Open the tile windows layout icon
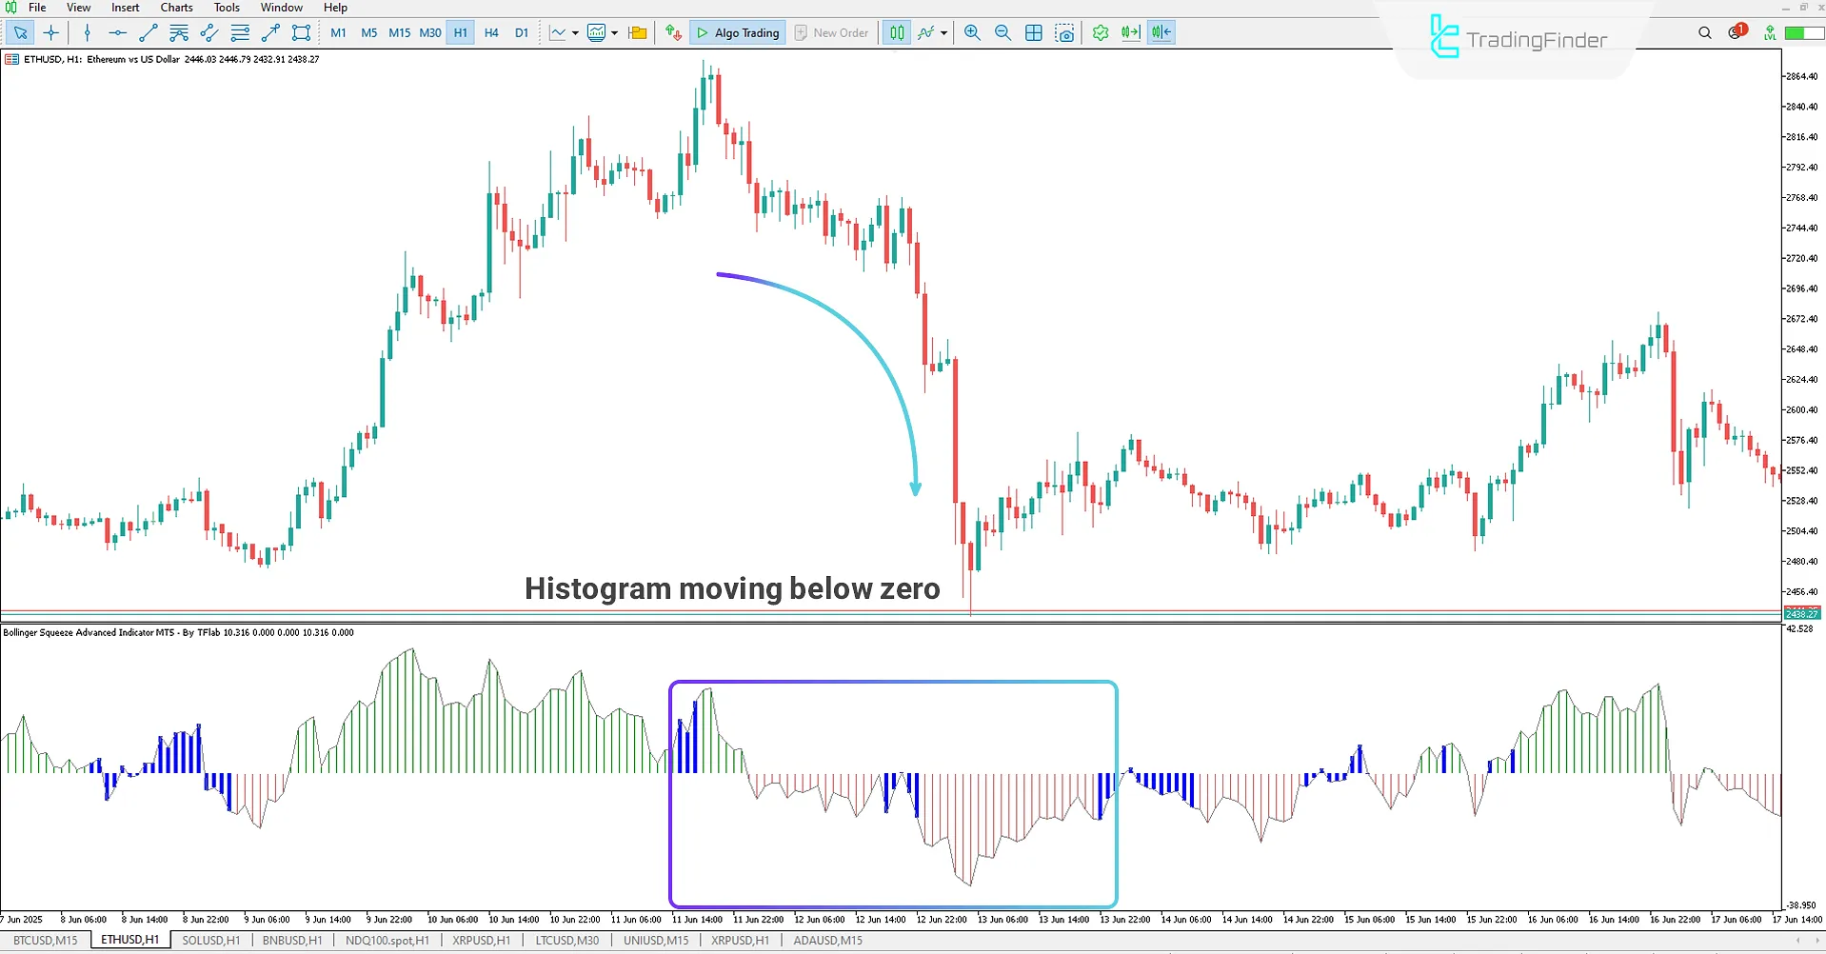 [x=1034, y=32]
